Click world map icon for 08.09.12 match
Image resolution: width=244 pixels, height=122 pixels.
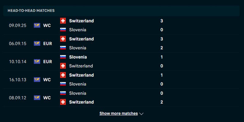(x=37, y=98)
